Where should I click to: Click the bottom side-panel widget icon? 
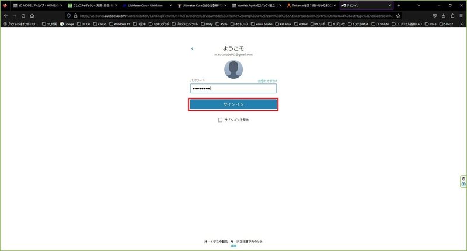tap(463, 184)
